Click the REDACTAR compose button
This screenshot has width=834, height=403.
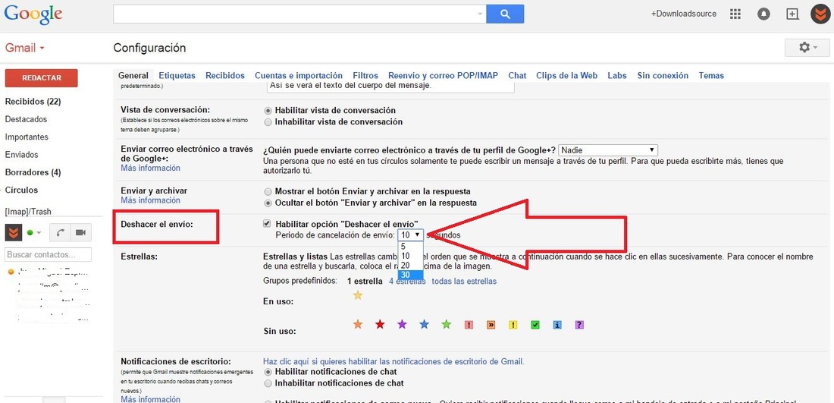pos(42,77)
